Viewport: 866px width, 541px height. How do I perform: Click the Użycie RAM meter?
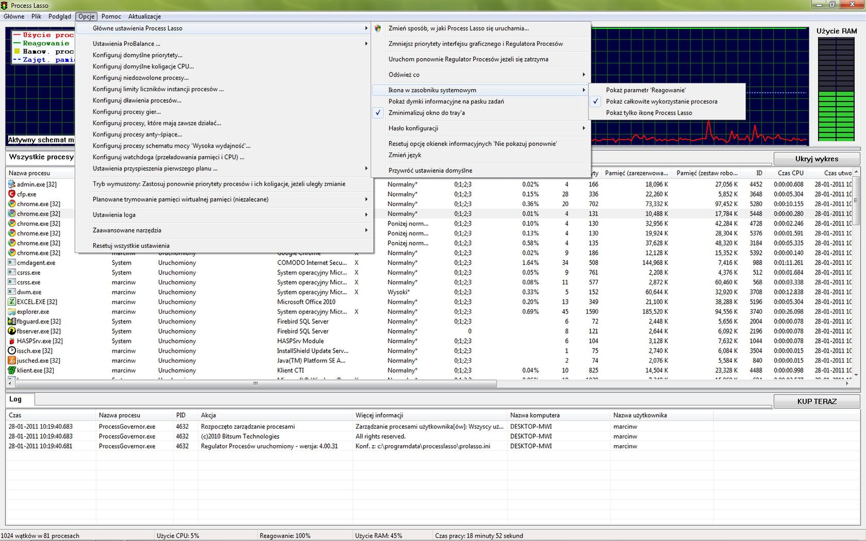click(836, 89)
